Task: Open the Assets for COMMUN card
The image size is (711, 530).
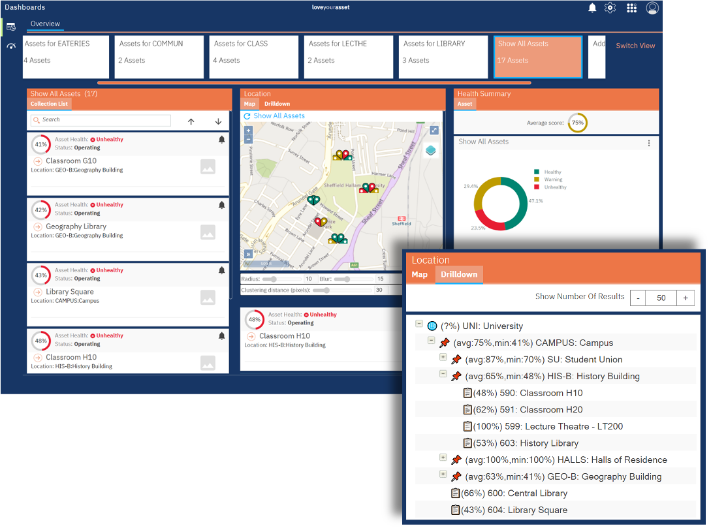Action: pos(159,57)
